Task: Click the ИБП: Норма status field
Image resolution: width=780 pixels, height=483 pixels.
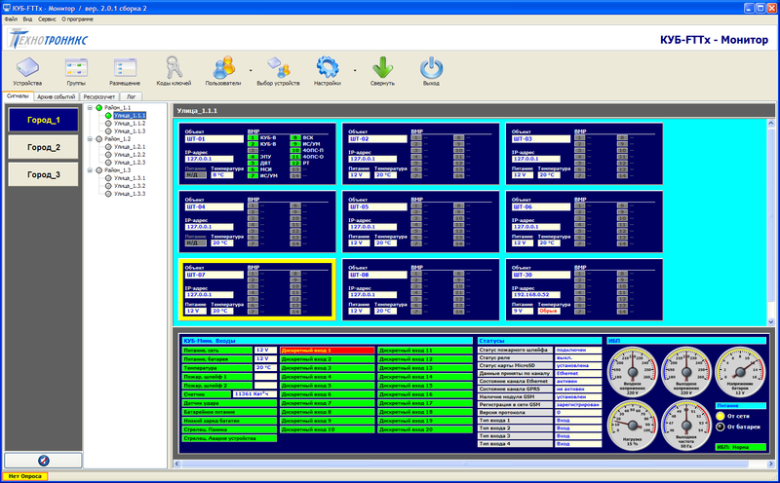Action: point(741,447)
